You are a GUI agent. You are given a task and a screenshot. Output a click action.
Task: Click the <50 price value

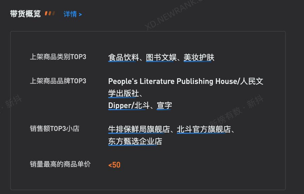pyautogui.click(x=114, y=165)
